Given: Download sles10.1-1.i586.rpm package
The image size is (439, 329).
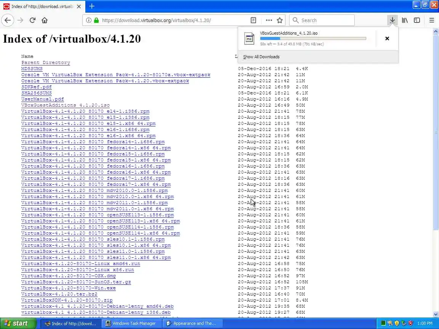Looking at the screenshot, I should pos(93,239).
